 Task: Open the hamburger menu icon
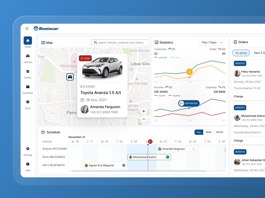(27, 29)
